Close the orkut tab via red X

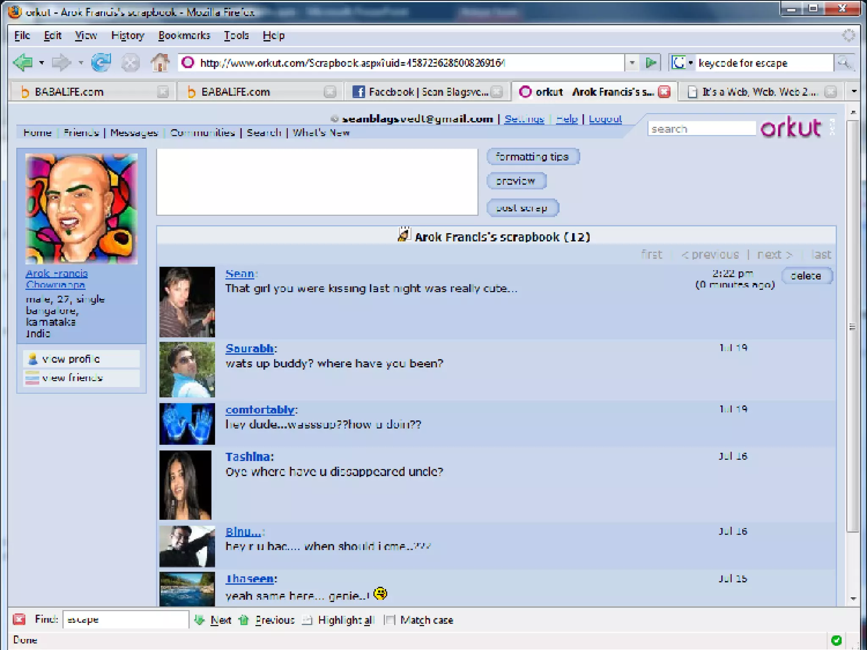665,92
